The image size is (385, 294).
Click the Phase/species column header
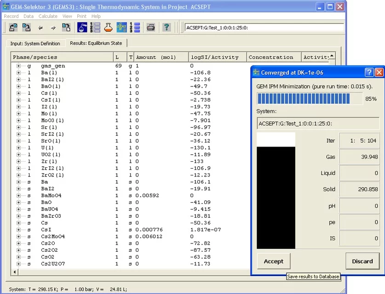62,57
